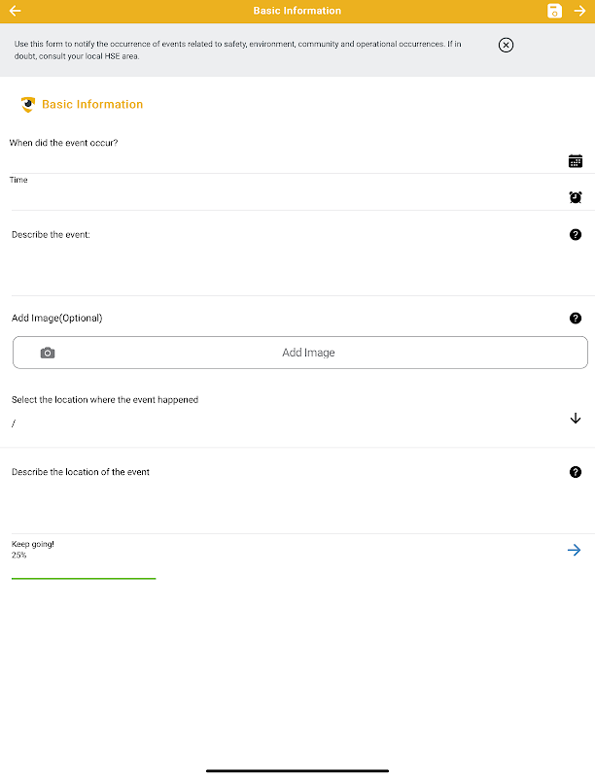
Task: Tap the Basic Information shield icon
Action: 27,104
